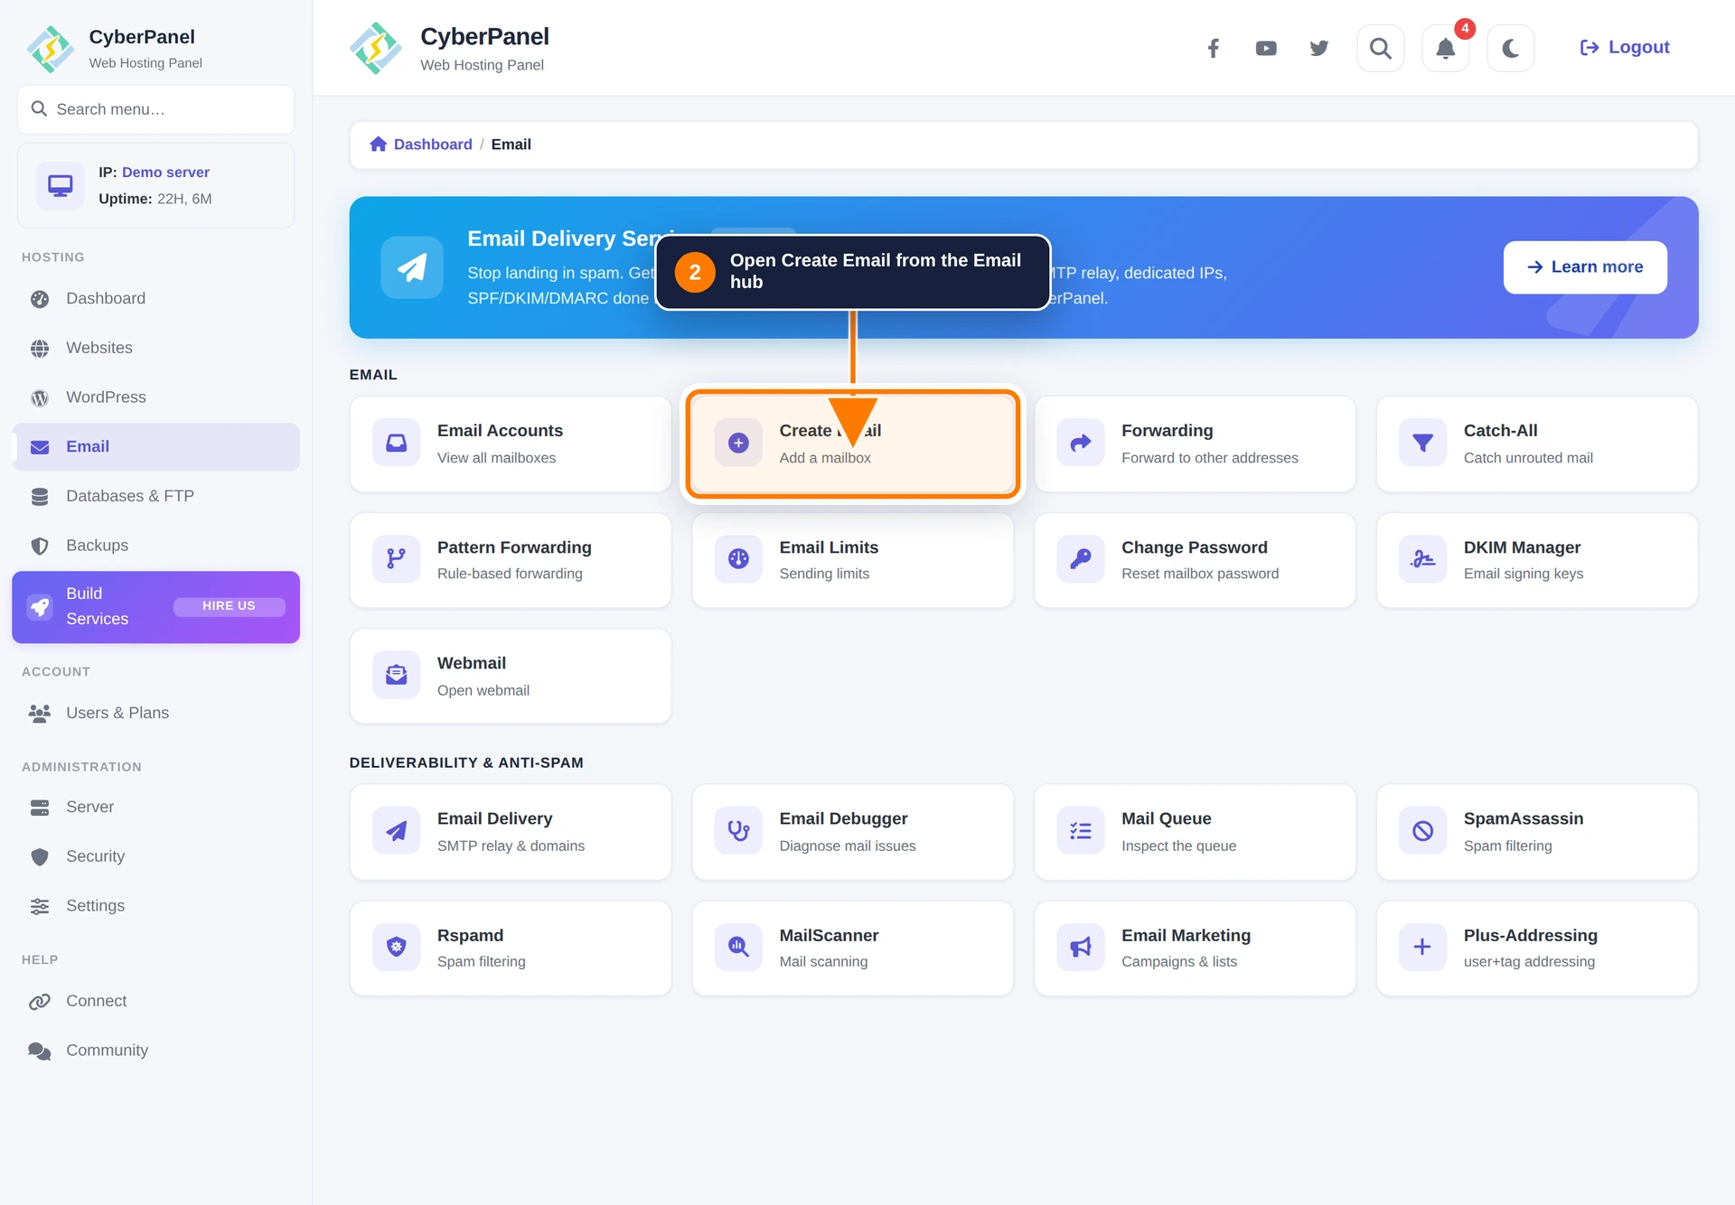Image resolution: width=1735 pixels, height=1205 pixels.
Task: Click the CyberPanel logo in the sidebar
Action: [50, 49]
